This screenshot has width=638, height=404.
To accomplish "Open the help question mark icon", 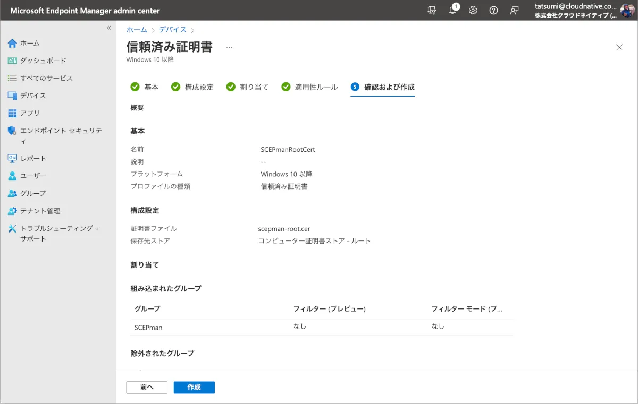I will pos(493,11).
